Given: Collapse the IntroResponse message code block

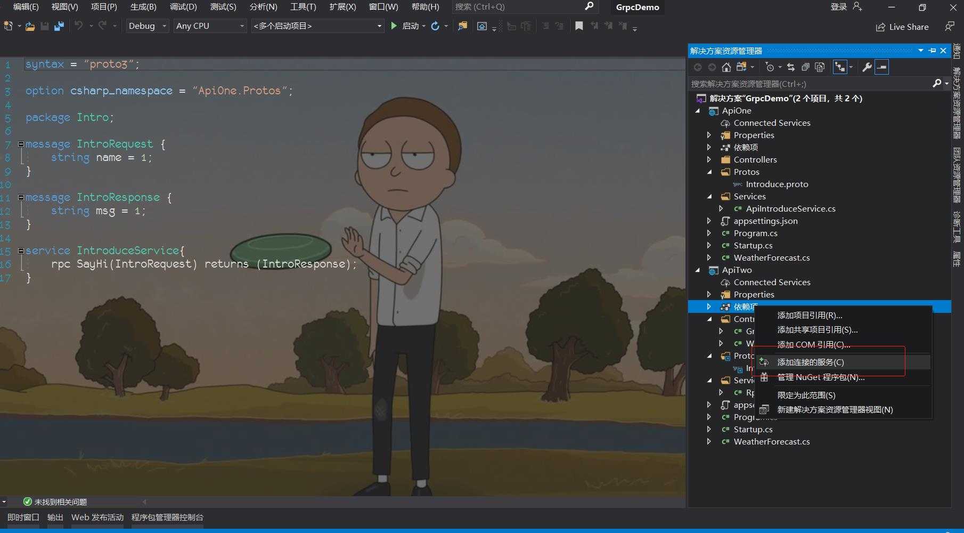Looking at the screenshot, I should [21, 197].
